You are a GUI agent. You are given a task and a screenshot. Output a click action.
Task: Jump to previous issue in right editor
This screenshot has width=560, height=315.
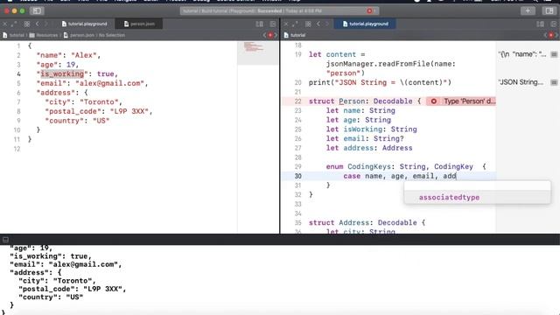point(546,35)
